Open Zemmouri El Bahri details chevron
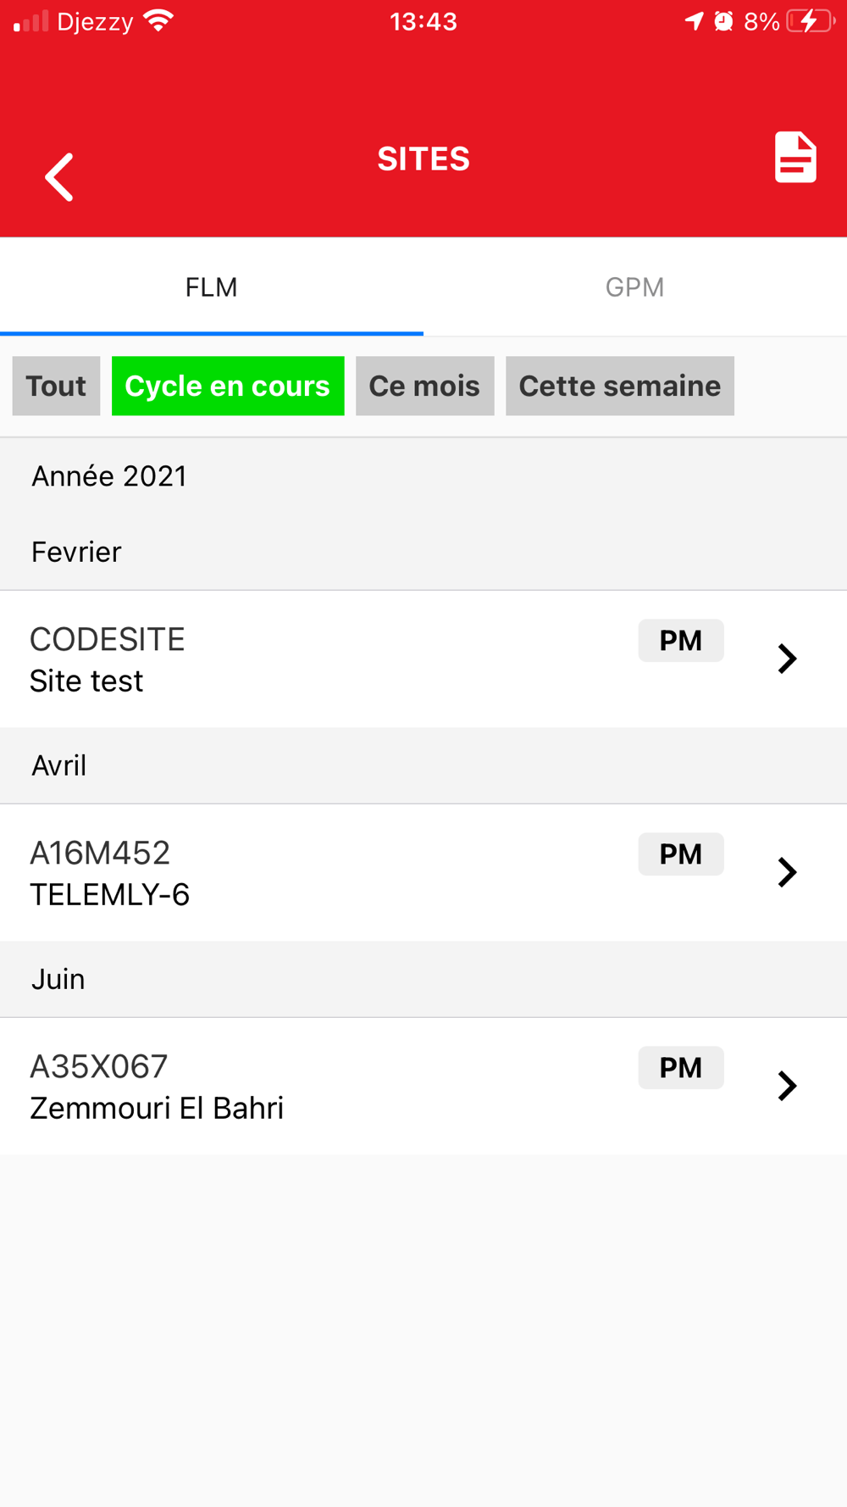The image size is (847, 1507). pyautogui.click(x=787, y=1086)
